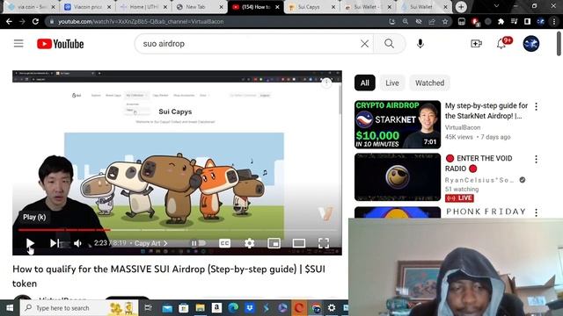Screen dimensions: 563x316
Task: Start voice search with microphone icon
Action: tap(420, 44)
